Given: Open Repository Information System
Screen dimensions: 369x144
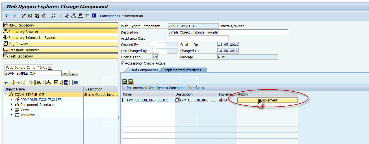Looking at the screenshot, I should coord(60,38).
